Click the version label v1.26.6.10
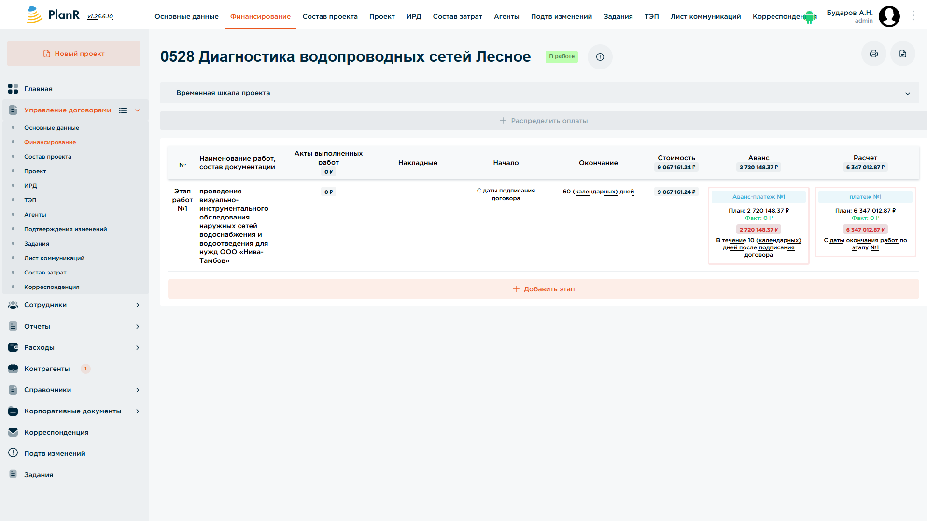 tap(100, 17)
